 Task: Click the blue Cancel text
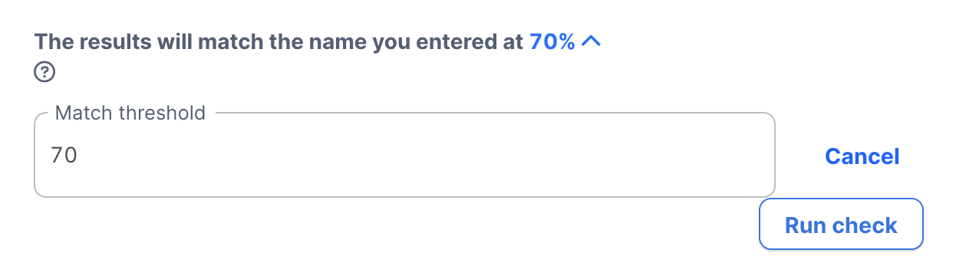tap(862, 156)
